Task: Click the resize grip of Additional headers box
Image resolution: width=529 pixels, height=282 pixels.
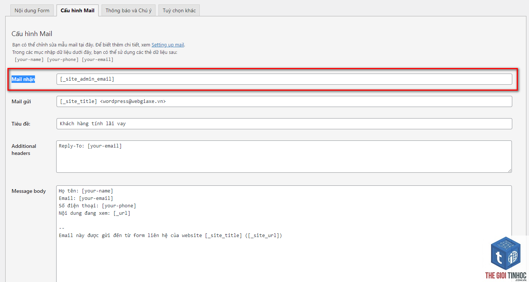Action: (x=509, y=170)
